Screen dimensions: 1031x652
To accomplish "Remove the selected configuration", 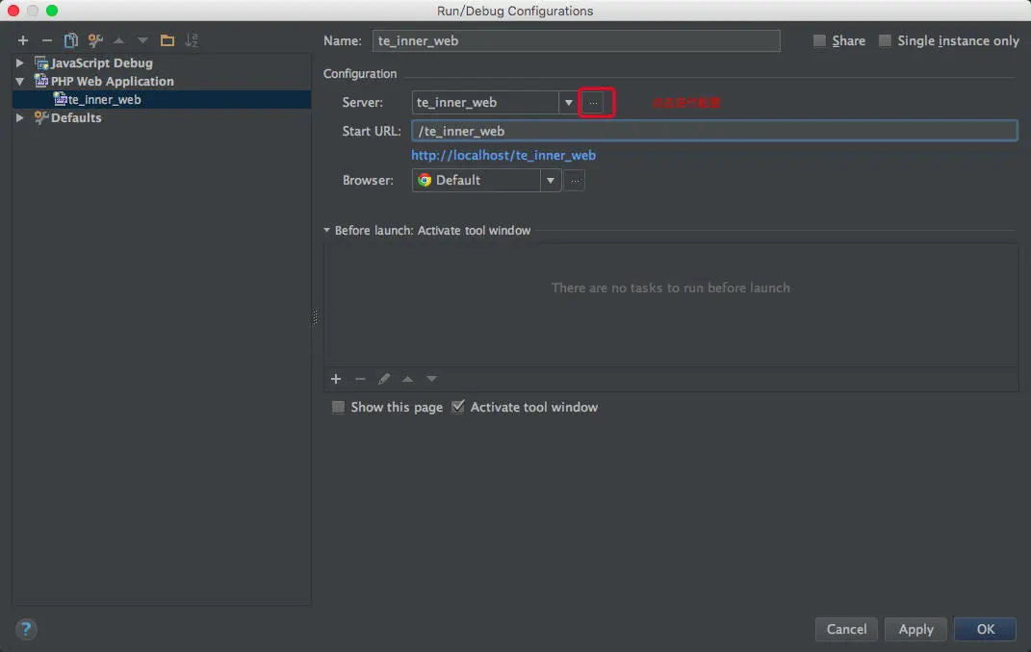I will click(46, 40).
